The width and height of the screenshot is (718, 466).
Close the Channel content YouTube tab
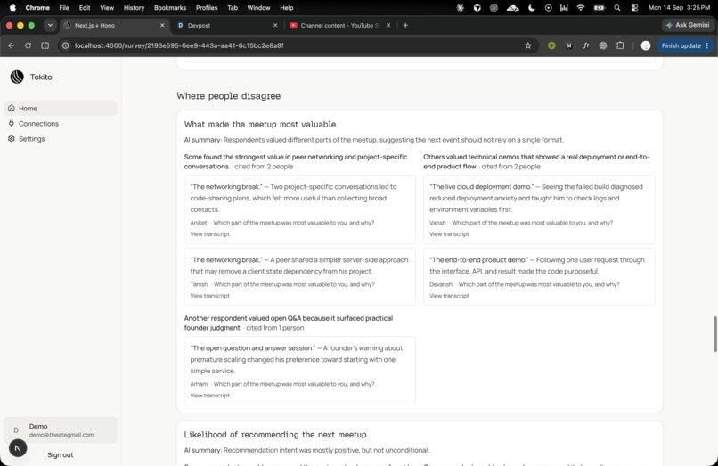[x=388, y=25]
